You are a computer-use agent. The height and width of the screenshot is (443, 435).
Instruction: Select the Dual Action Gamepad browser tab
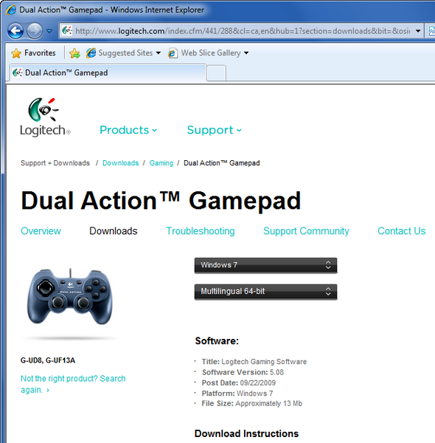[108, 73]
